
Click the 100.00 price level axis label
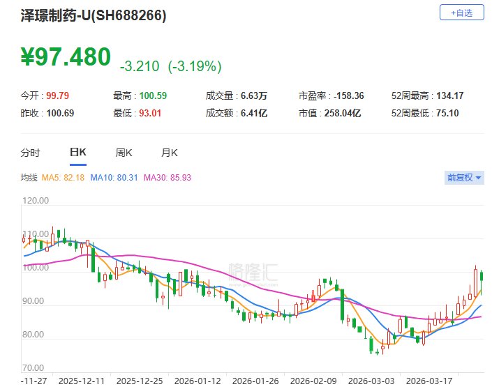35,268
